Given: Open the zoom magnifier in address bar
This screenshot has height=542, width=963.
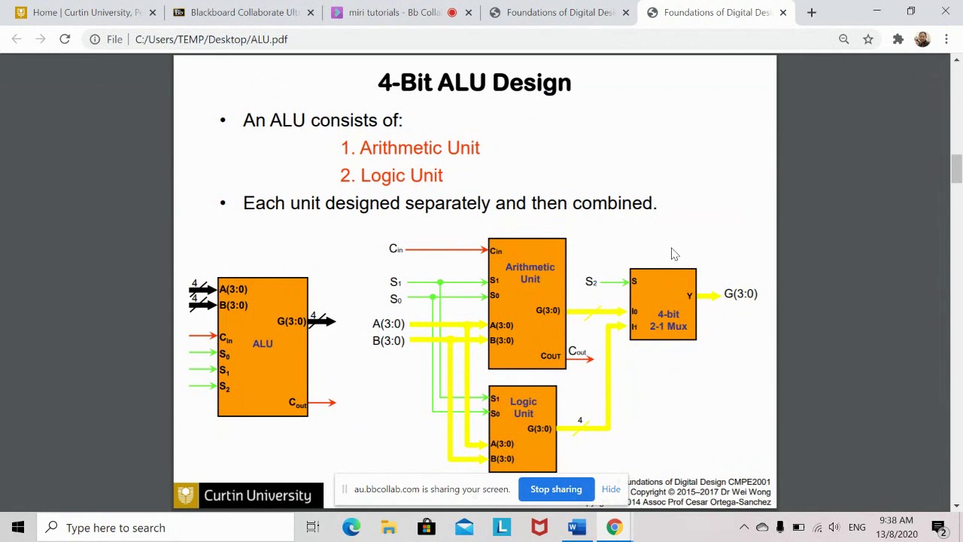Looking at the screenshot, I should tap(844, 39).
